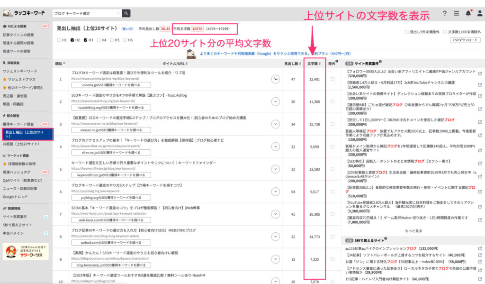The height and width of the screenshot is (284, 485).
Task: Expand headings for rank 4 xfree row
Action: point(275,147)
